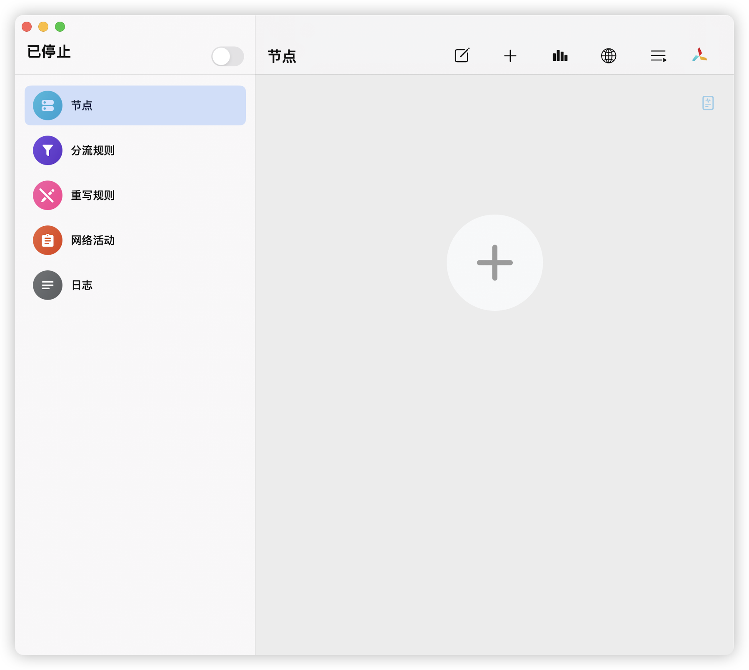This screenshot has height=670, width=749.
Task: Open the bar chart statistics icon
Action: [x=560, y=56]
